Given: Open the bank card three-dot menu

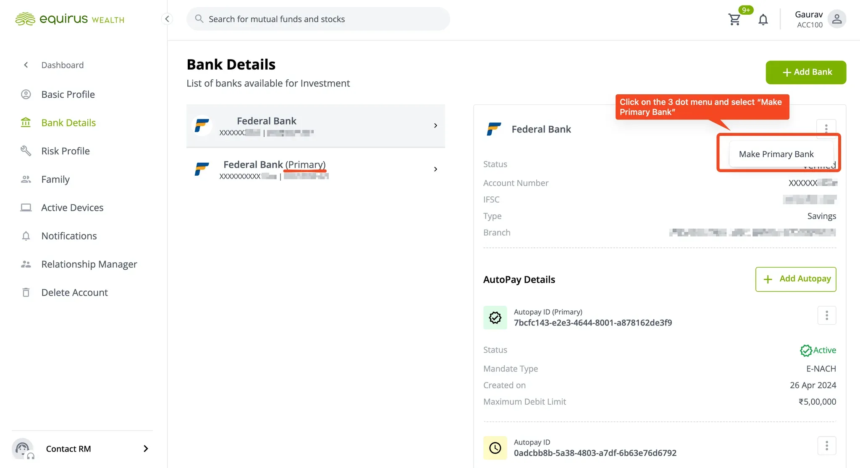Looking at the screenshot, I should tap(826, 129).
